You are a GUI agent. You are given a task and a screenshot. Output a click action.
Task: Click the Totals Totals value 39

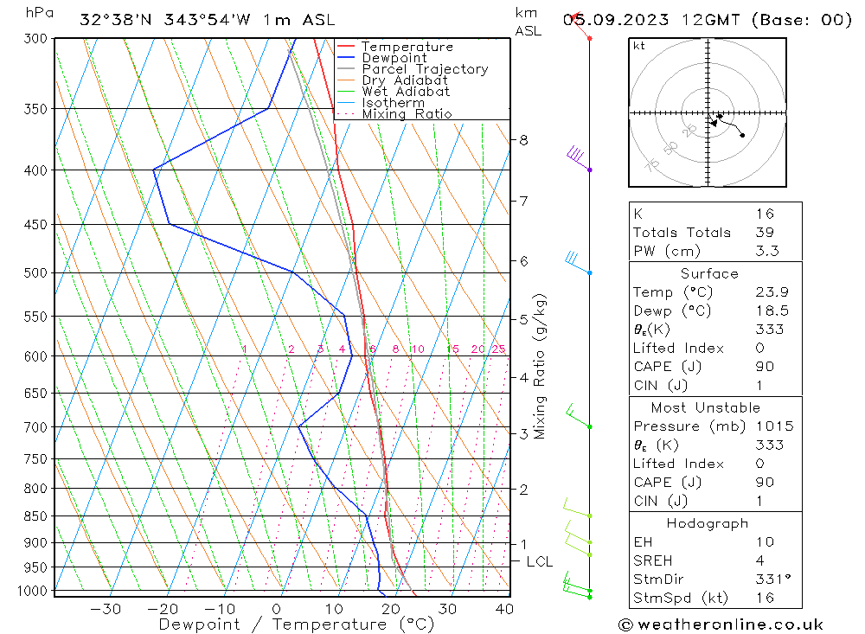(765, 233)
